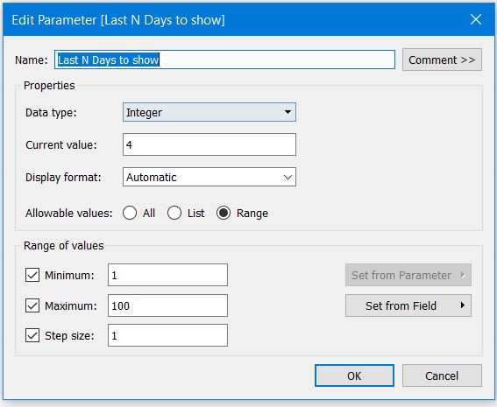Uncheck the Minimum checkbox
Screen dimensions: 497x407
32,275
